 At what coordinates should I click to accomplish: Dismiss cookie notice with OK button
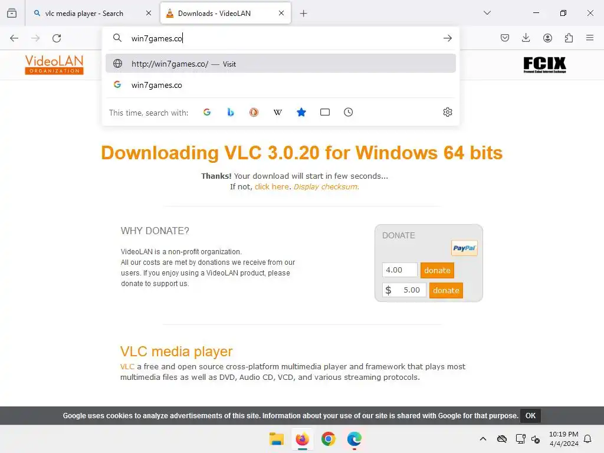[x=530, y=416]
